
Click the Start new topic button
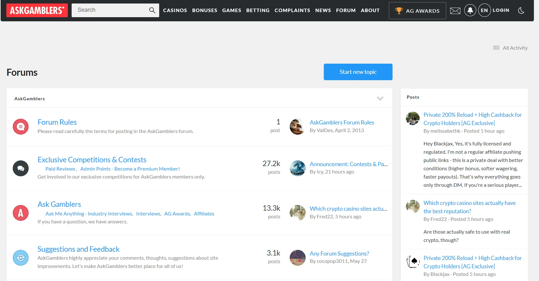[358, 72]
